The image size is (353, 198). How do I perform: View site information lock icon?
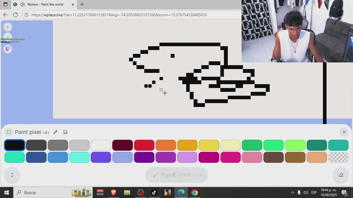(26, 15)
